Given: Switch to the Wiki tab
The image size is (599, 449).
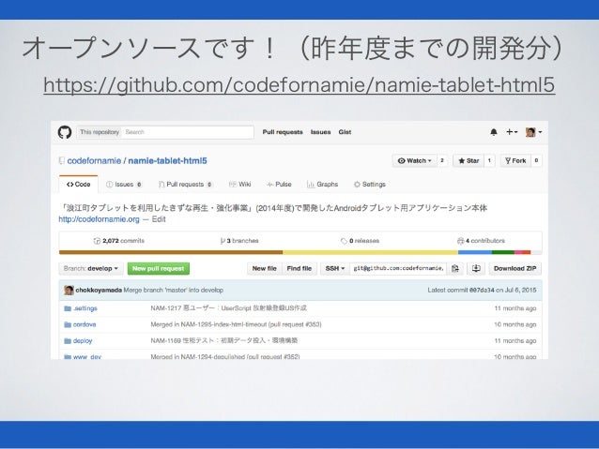Looking at the screenshot, I should (240, 185).
